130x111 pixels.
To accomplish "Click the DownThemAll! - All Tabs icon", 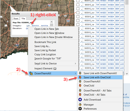I will click(80, 90).
